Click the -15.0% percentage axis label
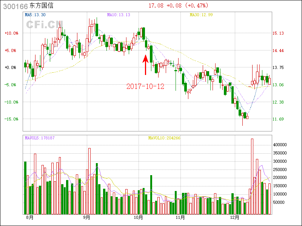Image resolution: width=302 pixels, height=226 pixels. click(11, 119)
